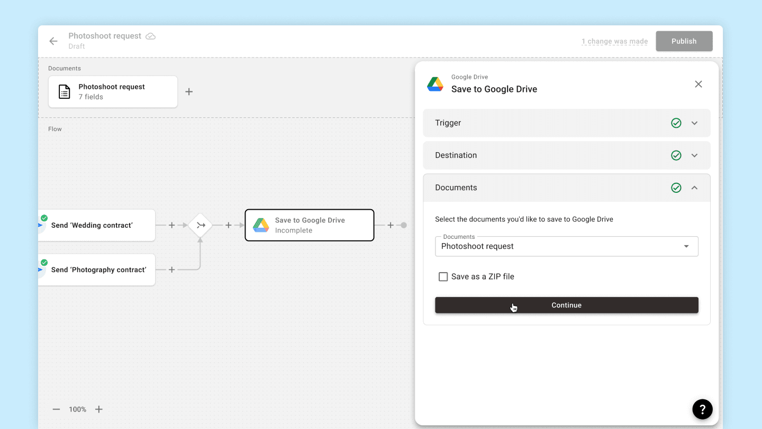Viewport: 762px width, 429px height.
Task: Enable Save as a ZIP file checkbox
Action: pyautogui.click(x=443, y=276)
